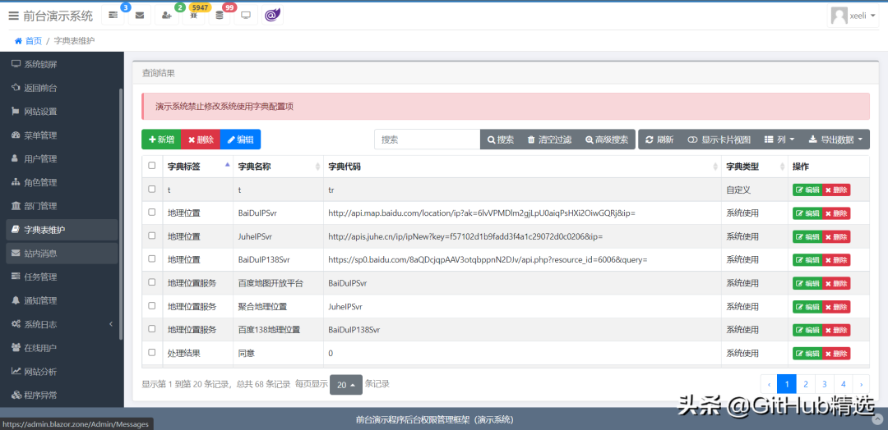Check the row with code tr
The height and width of the screenshot is (430, 888).
click(152, 189)
